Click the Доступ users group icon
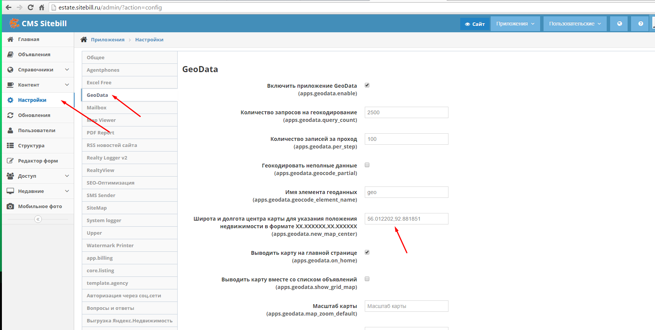Screen dimensions: 655x330 tap(10, 176)
